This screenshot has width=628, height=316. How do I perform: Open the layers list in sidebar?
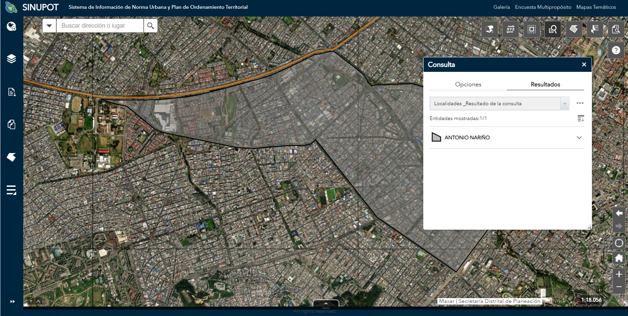11,59
